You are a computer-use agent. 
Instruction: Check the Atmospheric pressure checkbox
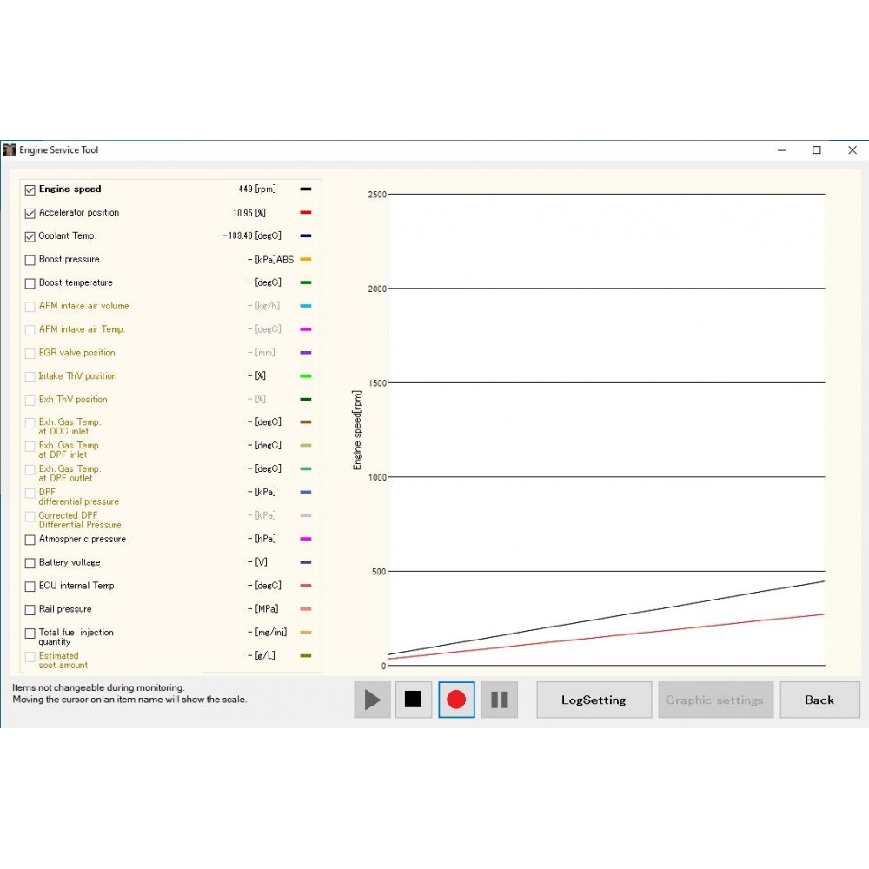point(30,539)
